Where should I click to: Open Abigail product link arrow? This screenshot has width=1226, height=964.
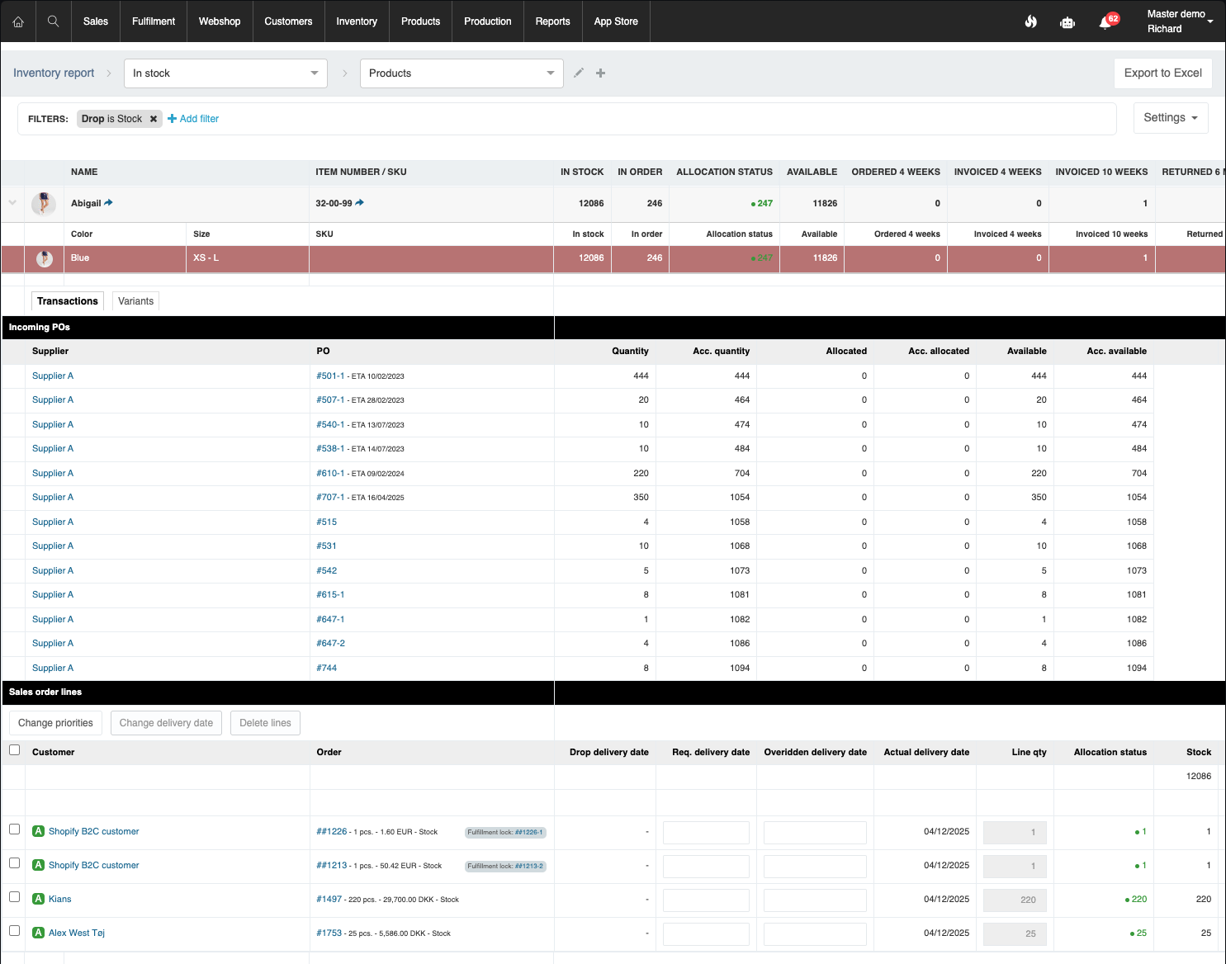pyautogui.click(x=109, y=203)
